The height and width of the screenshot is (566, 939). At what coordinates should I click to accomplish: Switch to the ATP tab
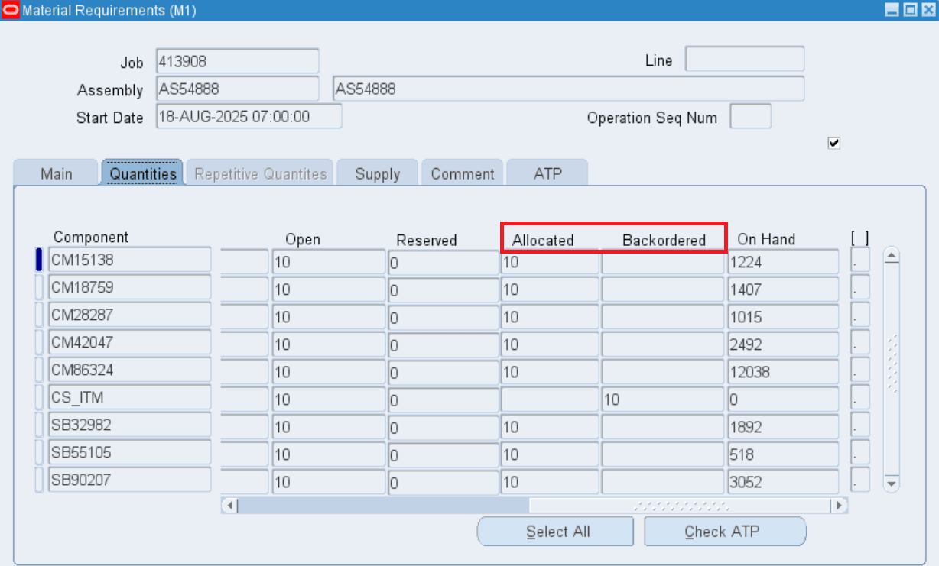coord(547,173)
